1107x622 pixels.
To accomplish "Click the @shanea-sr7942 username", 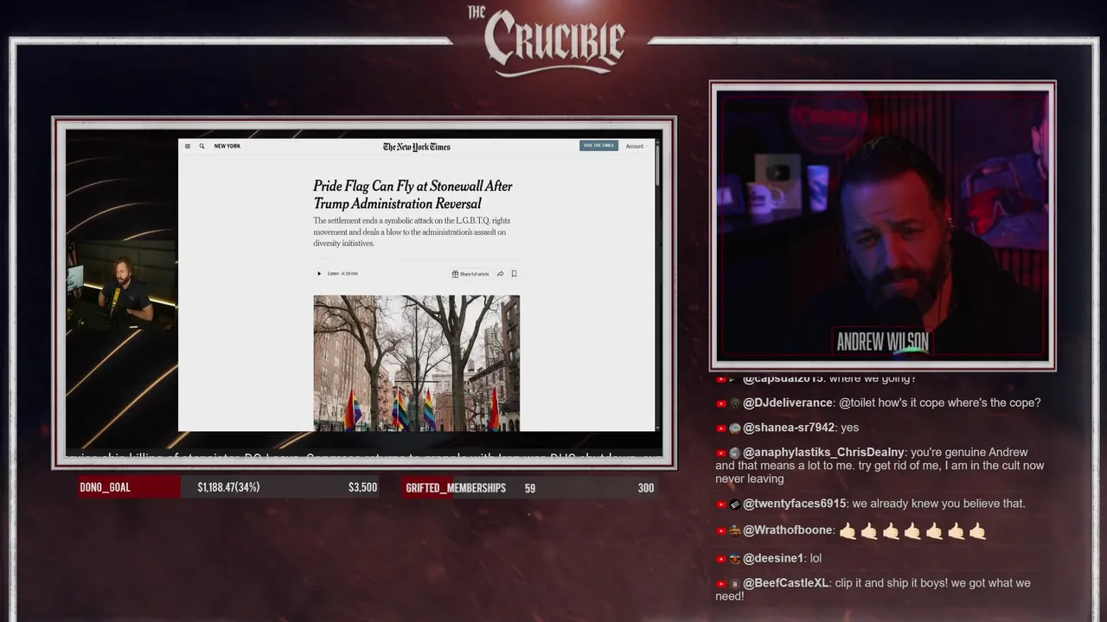I will point(789,428).
